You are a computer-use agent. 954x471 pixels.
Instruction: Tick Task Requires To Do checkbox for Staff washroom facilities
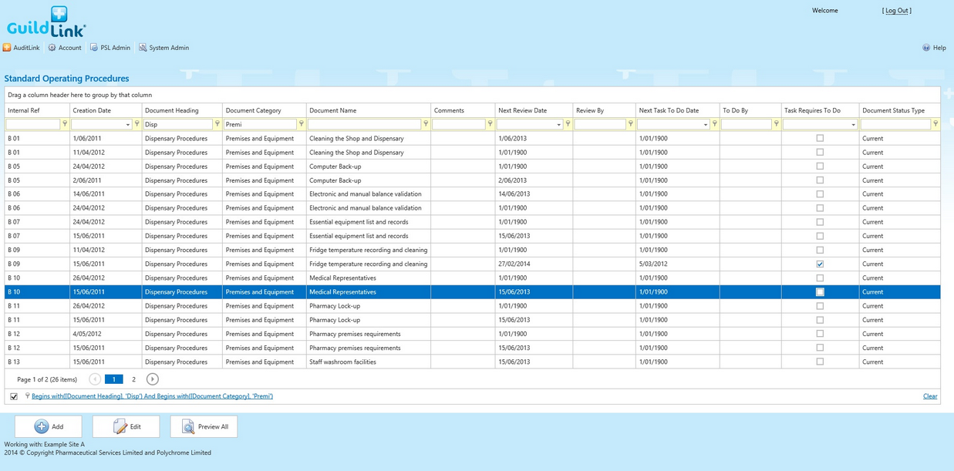point(820,362)
